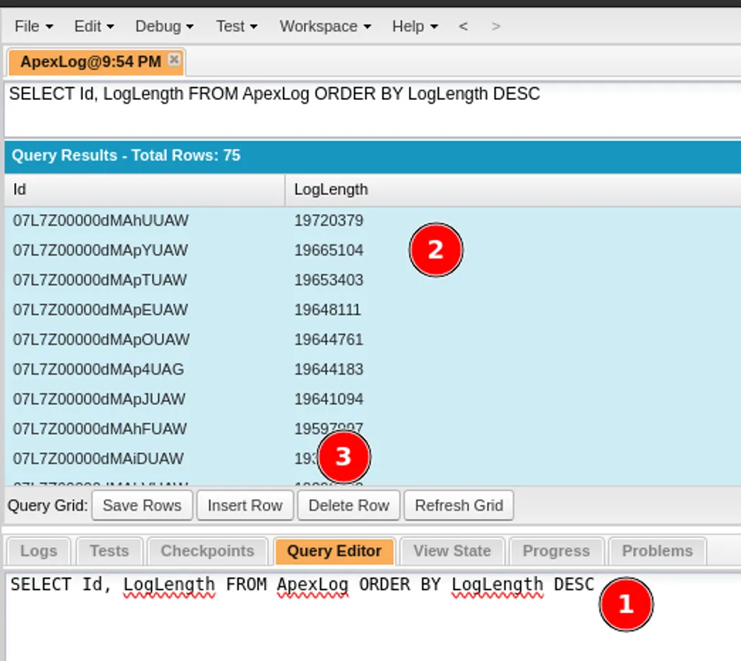Select row 07L7Z00000dMApTUAW
This screenshot has height=661, width=741.
pyautogui.click(x=373, y=280)
